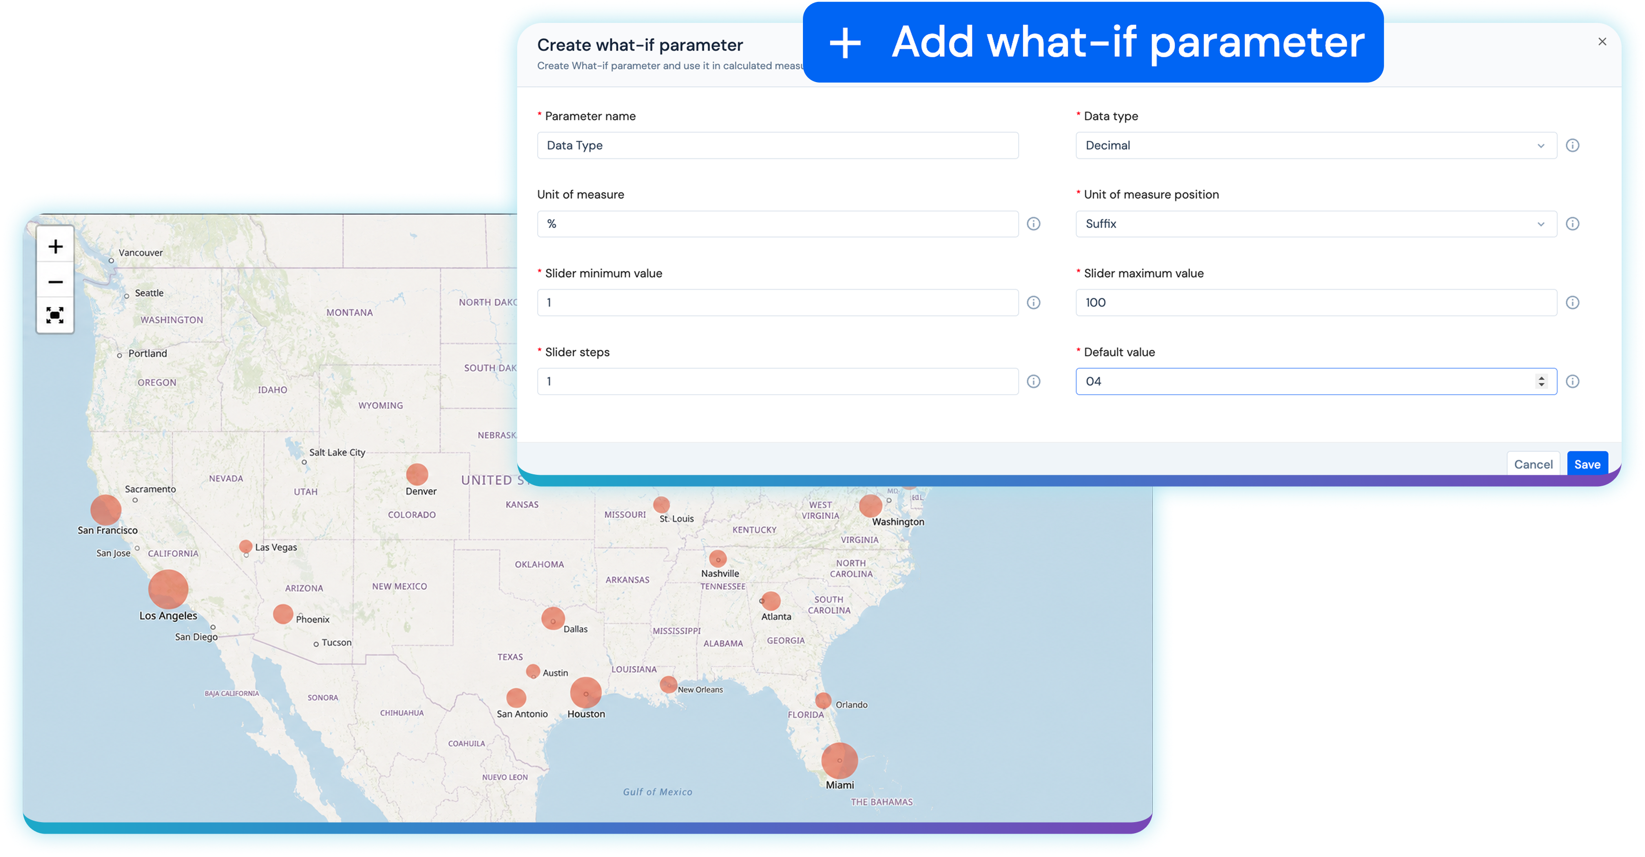Viewport: 1645px width, 857px height.
Task: Focus the Slider steps input
Action: (778, 382)
